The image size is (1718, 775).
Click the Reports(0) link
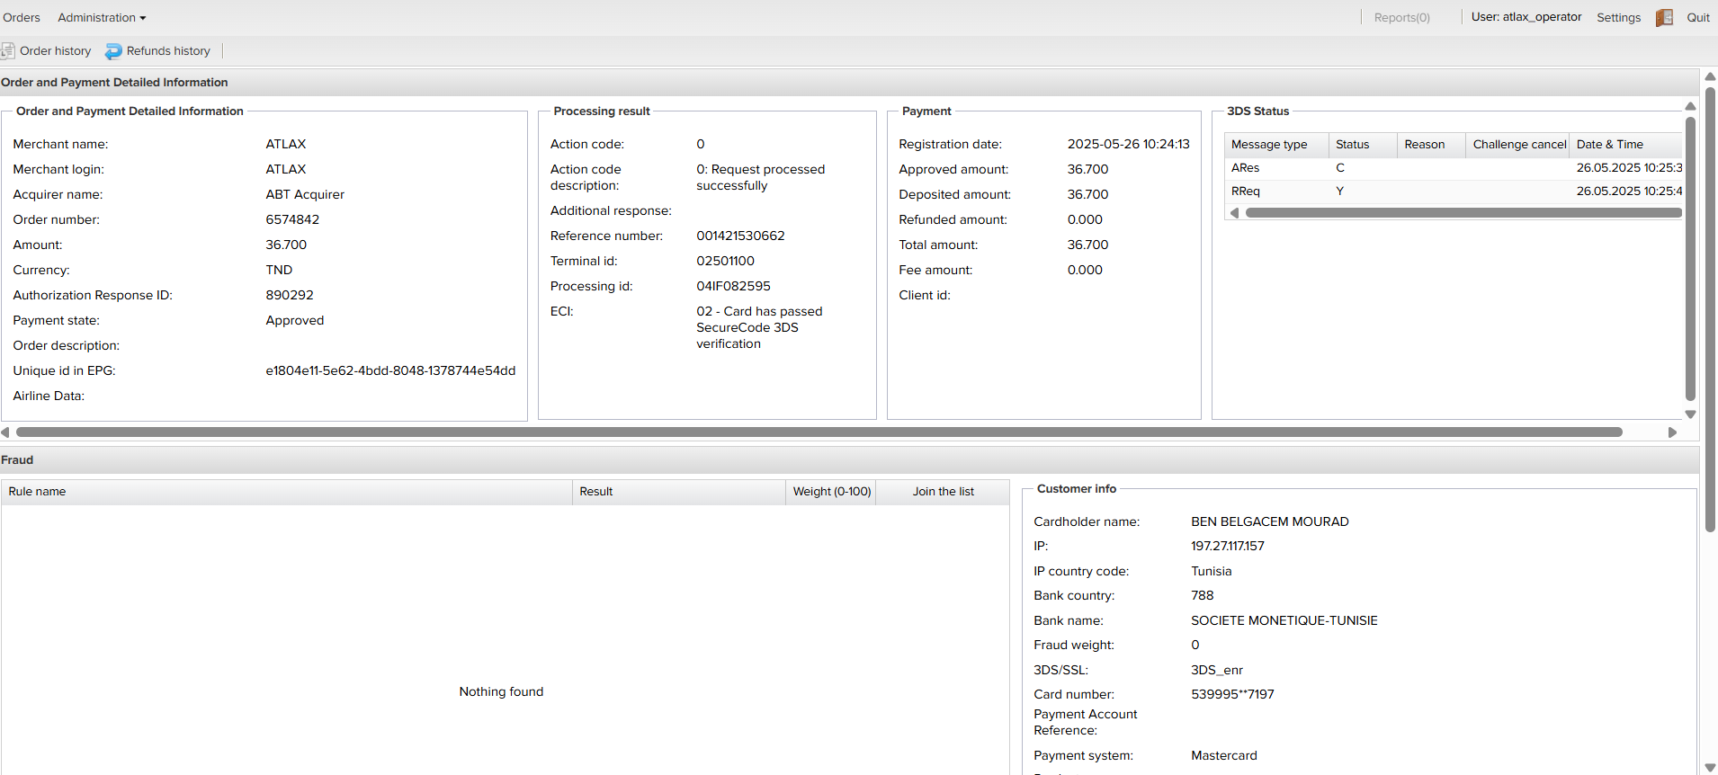(1401, 18)
